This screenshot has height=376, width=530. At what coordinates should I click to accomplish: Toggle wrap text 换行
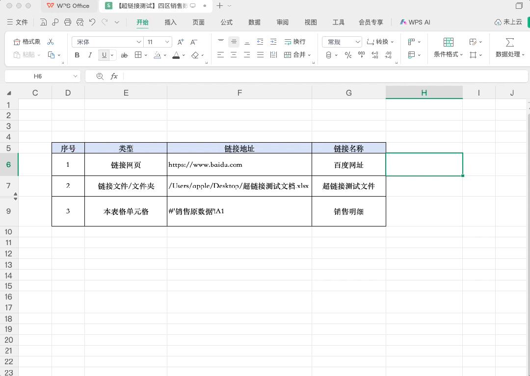click(x=295, y=42)
